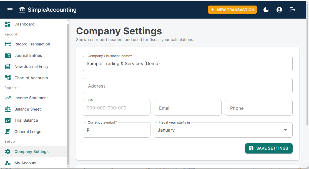The height and width of the screenshot is (169, 309).
Task: Click the Email input field
Action: click(188, 108)
